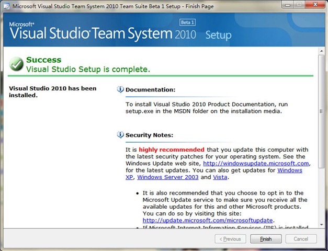Click the Visual Studio Team System logo text
Image resolution: width=328 pixels, height=251 pixels.
[x=103, y=33]
